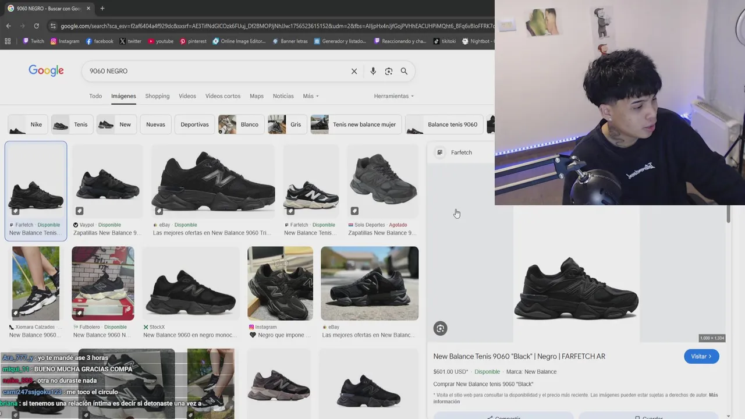Open the Instagram Negro que impone image
745x419 pixels.
coord(280,283)
